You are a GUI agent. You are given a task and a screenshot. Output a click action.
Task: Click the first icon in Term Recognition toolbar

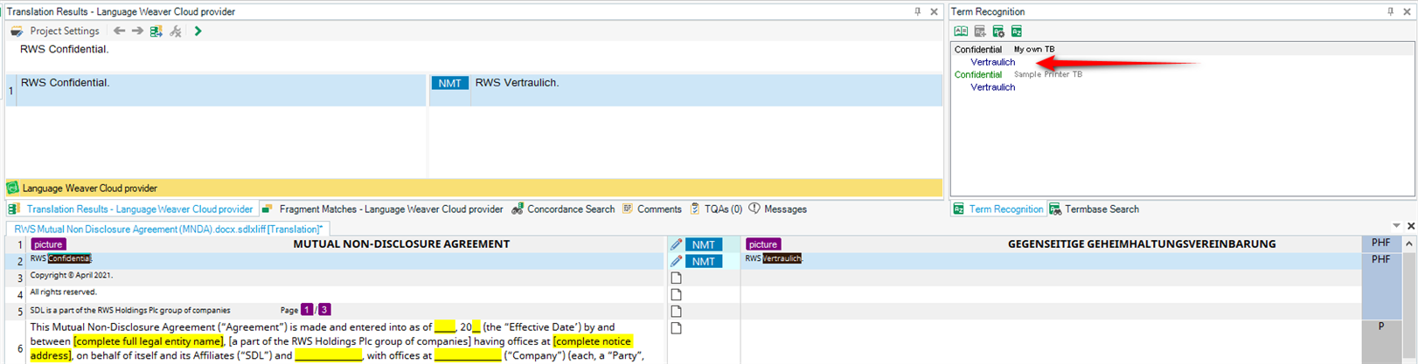[x=961, y=31]
